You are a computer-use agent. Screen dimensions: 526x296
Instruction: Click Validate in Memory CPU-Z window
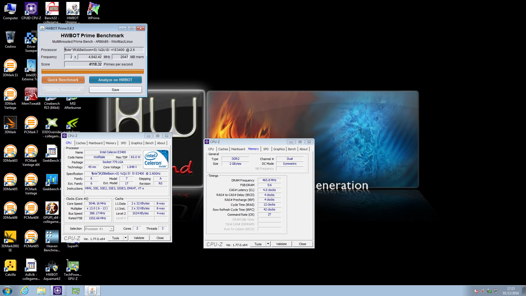(281, 244)
